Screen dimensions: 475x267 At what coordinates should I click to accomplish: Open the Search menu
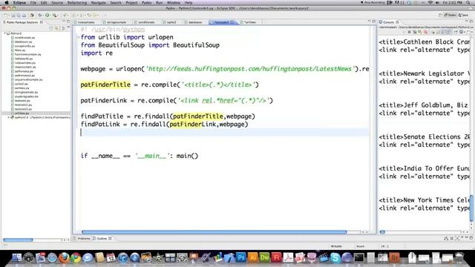coord(116,2)
